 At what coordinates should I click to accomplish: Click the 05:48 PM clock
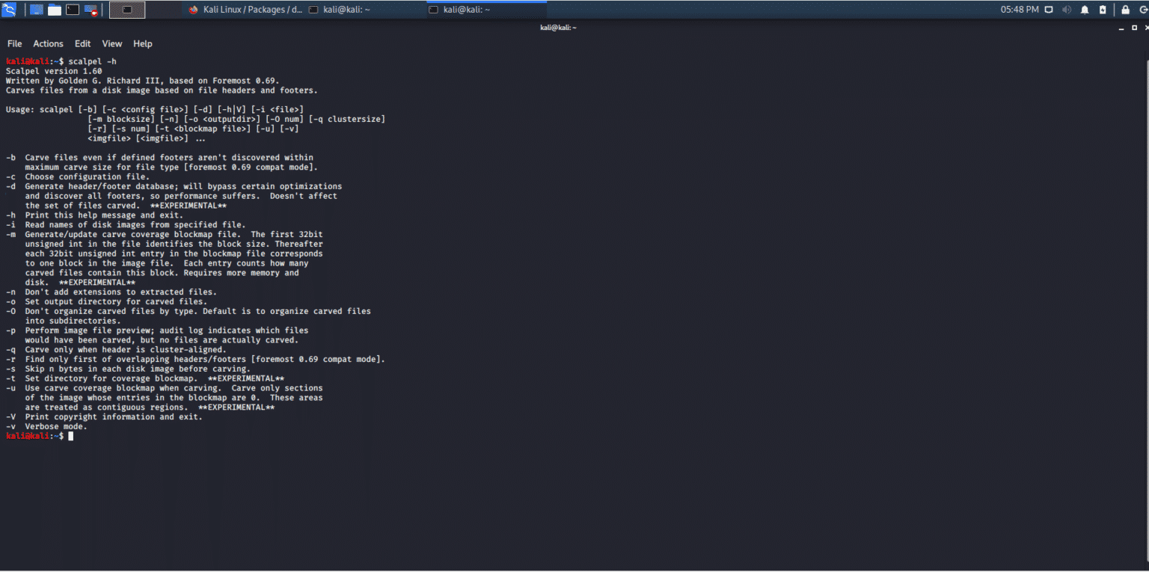click(x=1020, y=10)
